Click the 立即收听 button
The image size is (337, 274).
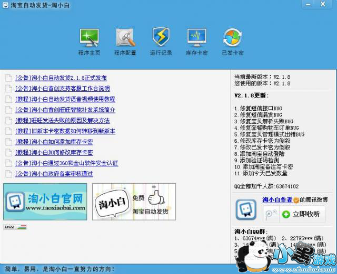point(302,215)
